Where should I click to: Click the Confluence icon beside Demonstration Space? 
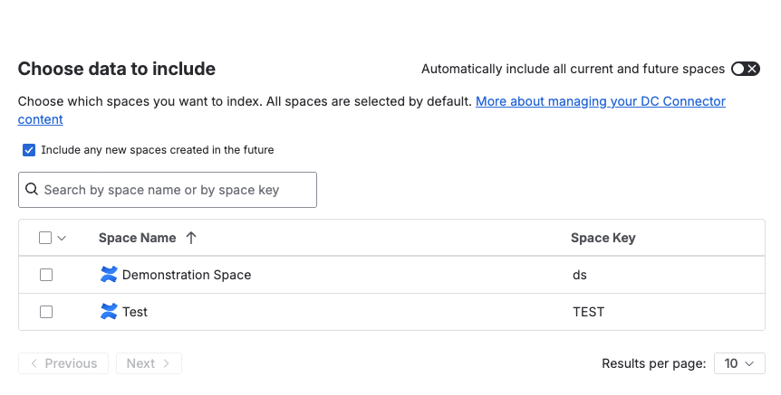(109, 275)
